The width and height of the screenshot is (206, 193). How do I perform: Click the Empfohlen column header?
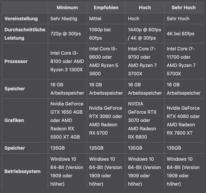click(x=106, y=7)
